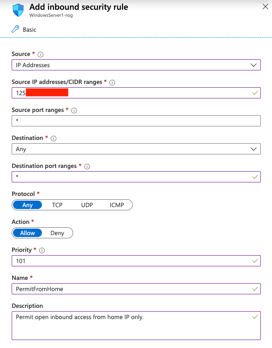Click the Source port ranges input field
Screen dimensions: 272x348
pyautogui.click(x=136, y=121)
